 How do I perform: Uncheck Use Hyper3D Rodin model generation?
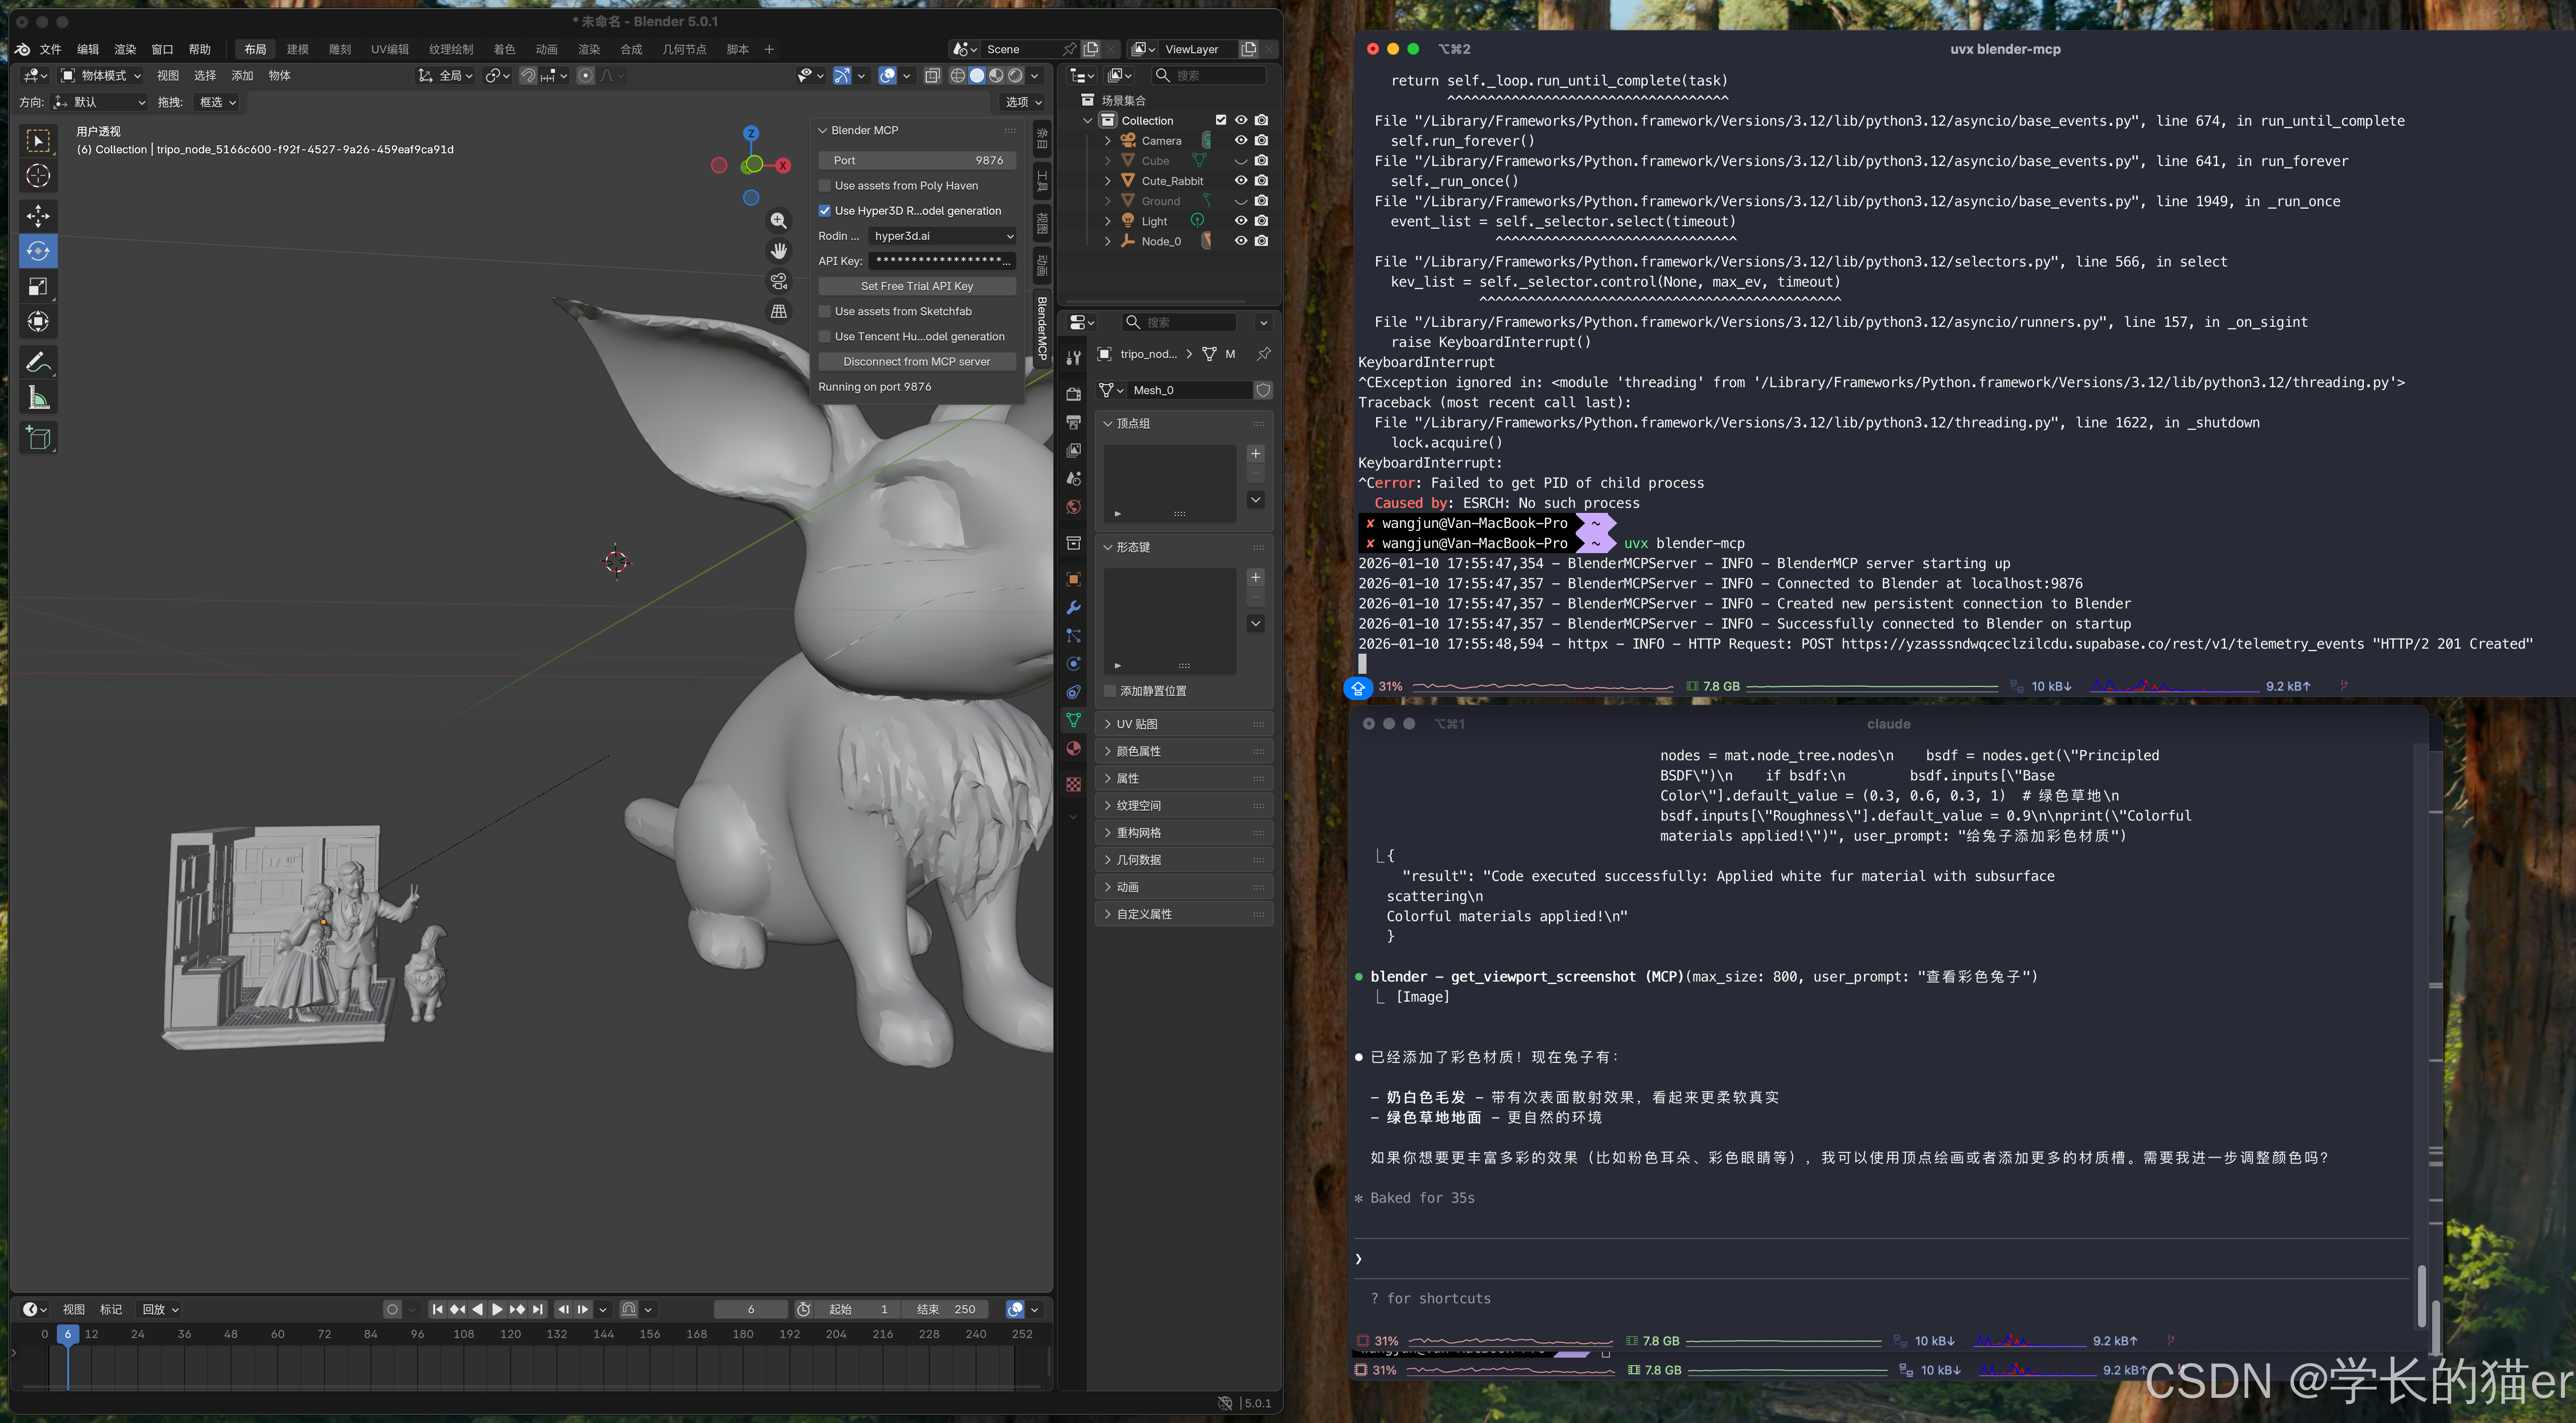pyautogui.click(x=825, y=211)
